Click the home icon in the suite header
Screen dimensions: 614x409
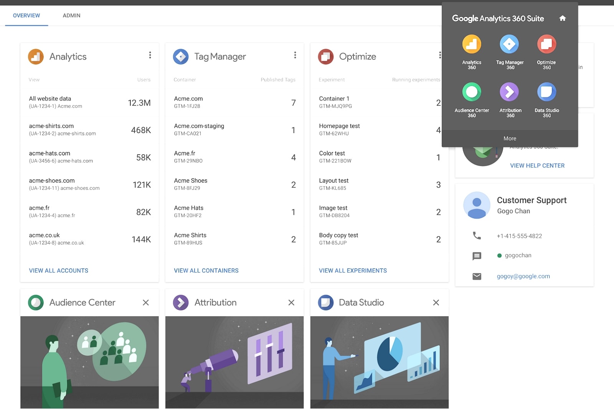[x=563, y=18]
